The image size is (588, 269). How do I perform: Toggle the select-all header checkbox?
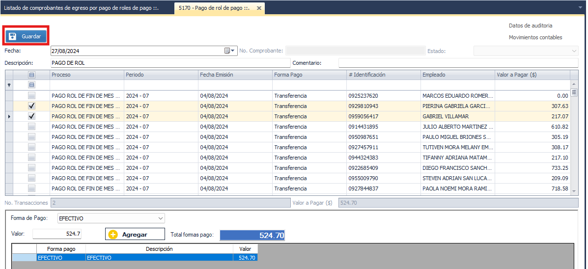pos(32,75)
